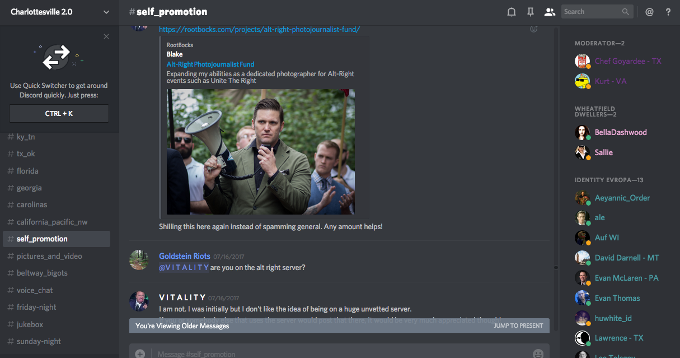Click the chat area vertical scrollbar
The image size is (680, 358).
click(x=556, y=168)
